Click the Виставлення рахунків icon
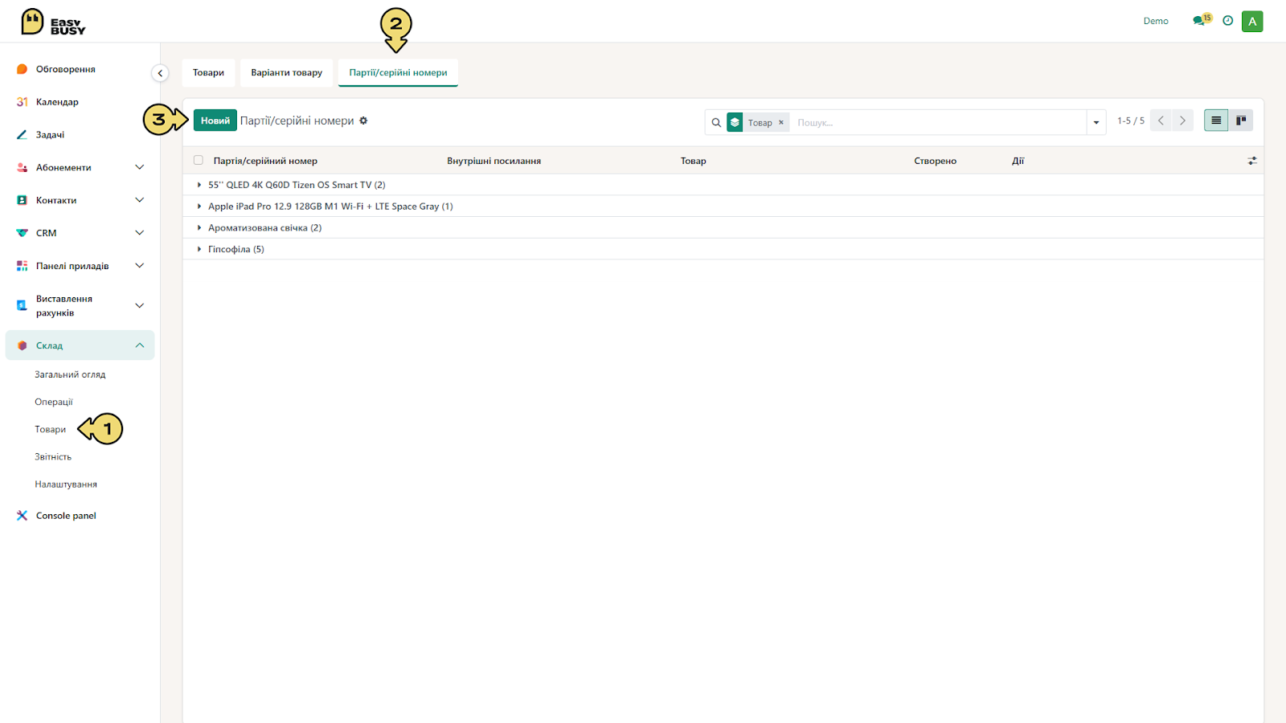 (x=23, y=305)
